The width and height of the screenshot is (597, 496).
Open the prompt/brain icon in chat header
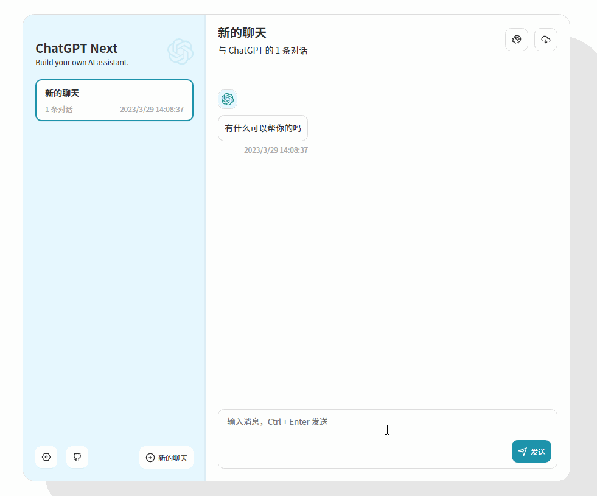[x=516, y=39]
